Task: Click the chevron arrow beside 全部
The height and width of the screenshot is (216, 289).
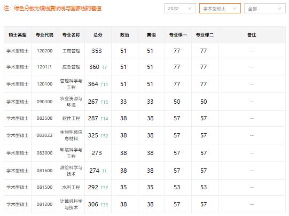Action: coord(279,9)
